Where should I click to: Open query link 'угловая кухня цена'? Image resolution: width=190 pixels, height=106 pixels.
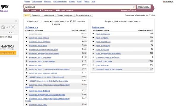(x=104, y=62)
